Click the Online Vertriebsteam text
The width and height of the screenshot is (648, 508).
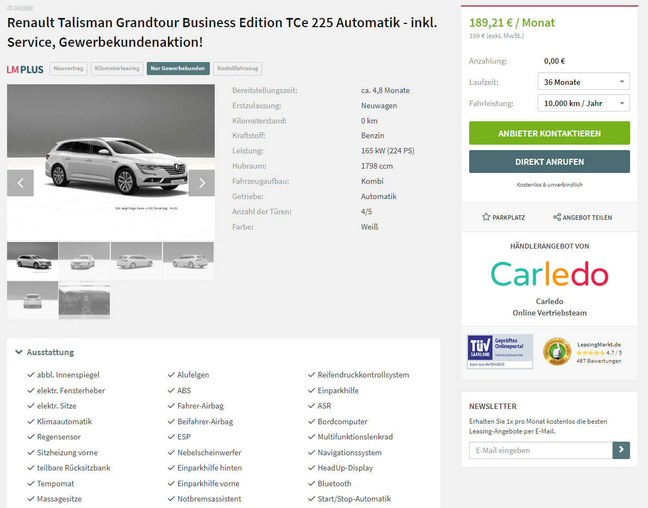pyautogui.click(x=549, y=313)
